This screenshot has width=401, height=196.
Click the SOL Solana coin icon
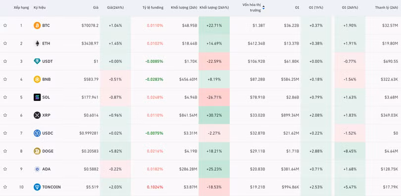coord(37,97)
